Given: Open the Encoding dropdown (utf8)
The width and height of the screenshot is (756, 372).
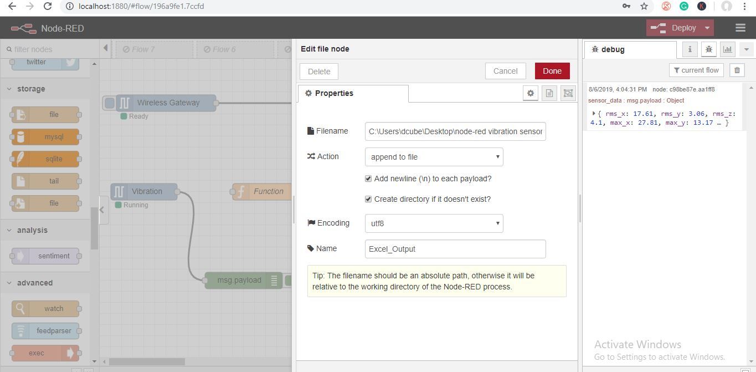Looking at the screenshot, I should click(434, 223).
